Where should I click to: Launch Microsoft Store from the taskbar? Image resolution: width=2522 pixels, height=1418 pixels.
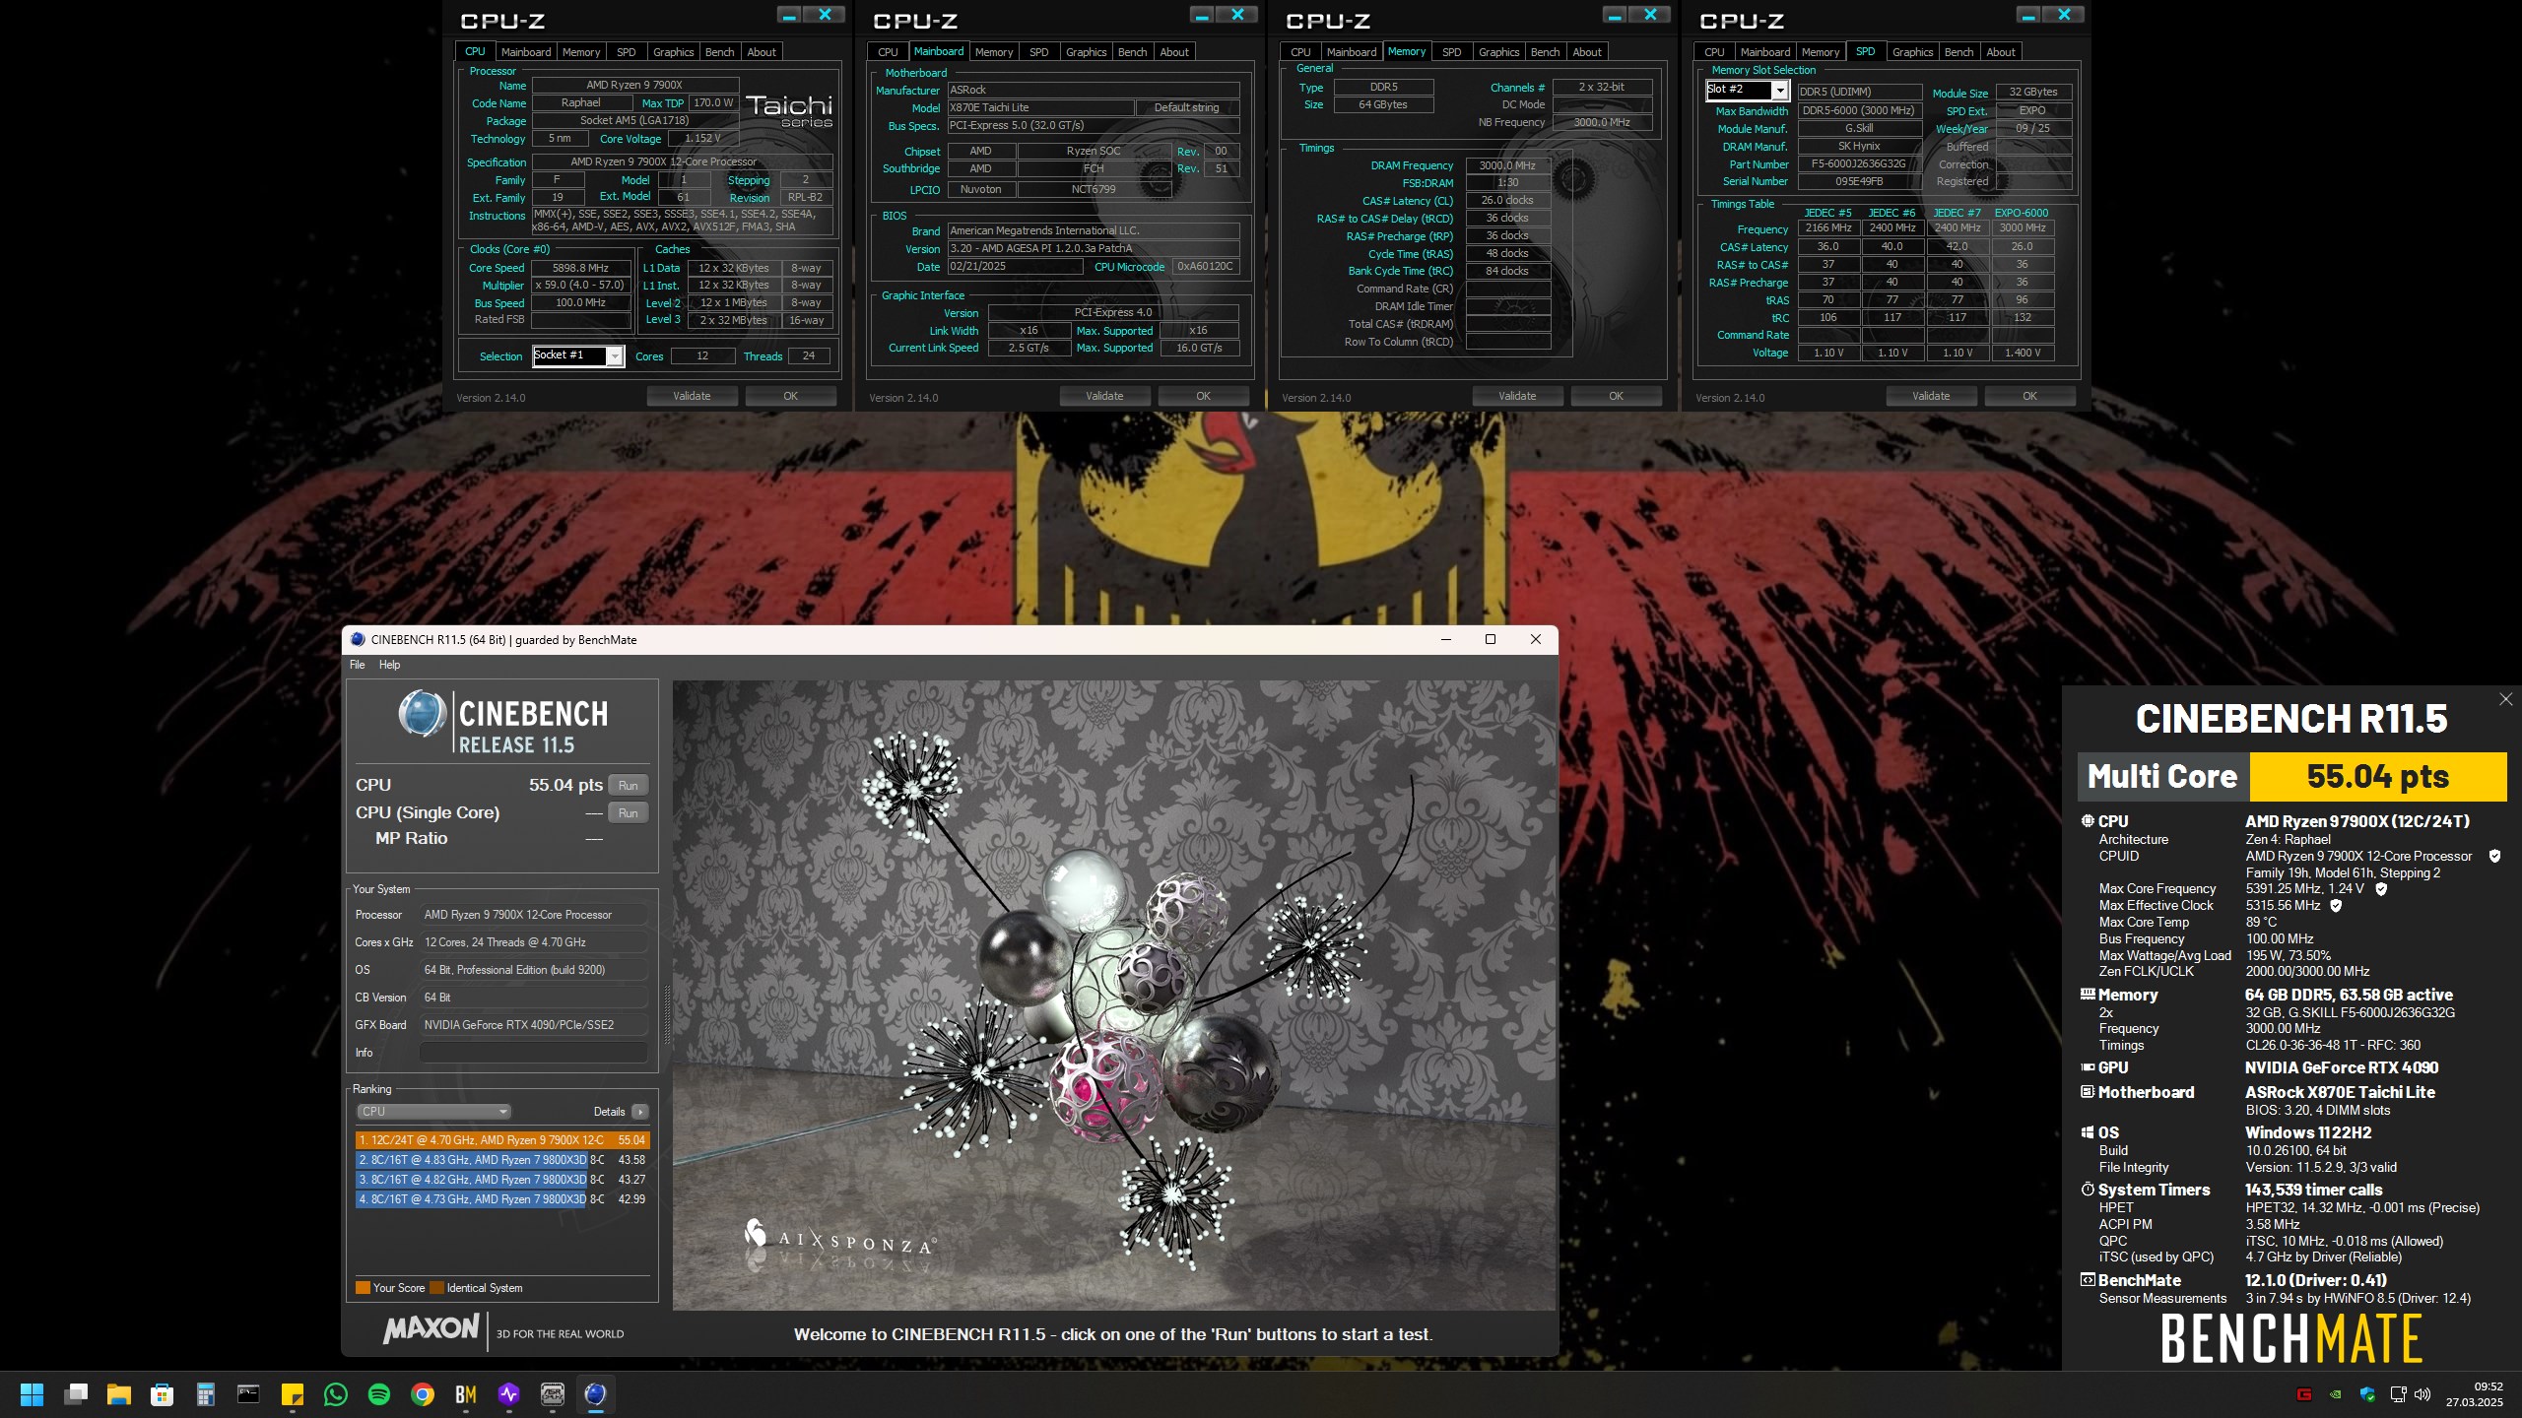pyautogui.click(x=163, y=1394)
